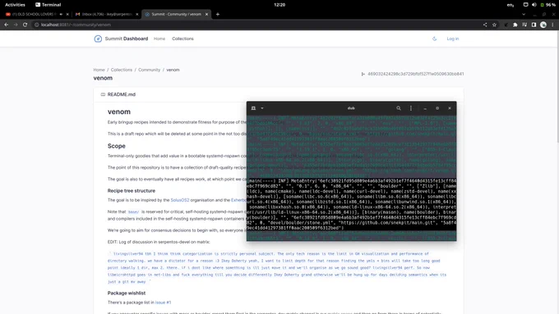
Task: Open keyboard layout en indicator
Action: (x=510, y=5)
